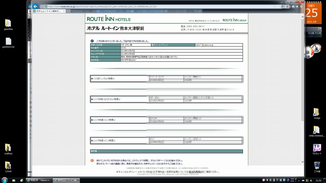The image size is (326, 183).
Task: Click total price 66850円(税込み)
Action: pyautogui.click(x=128, y=60)
